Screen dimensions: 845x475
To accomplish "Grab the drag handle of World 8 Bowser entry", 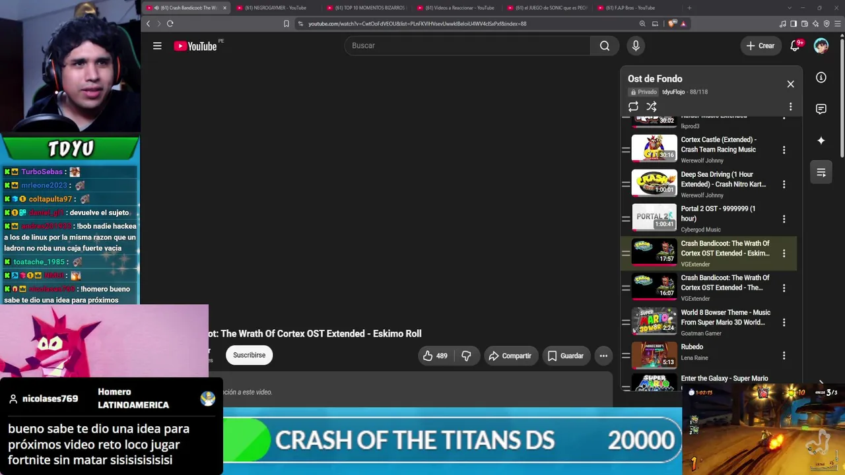I will 625,323.
